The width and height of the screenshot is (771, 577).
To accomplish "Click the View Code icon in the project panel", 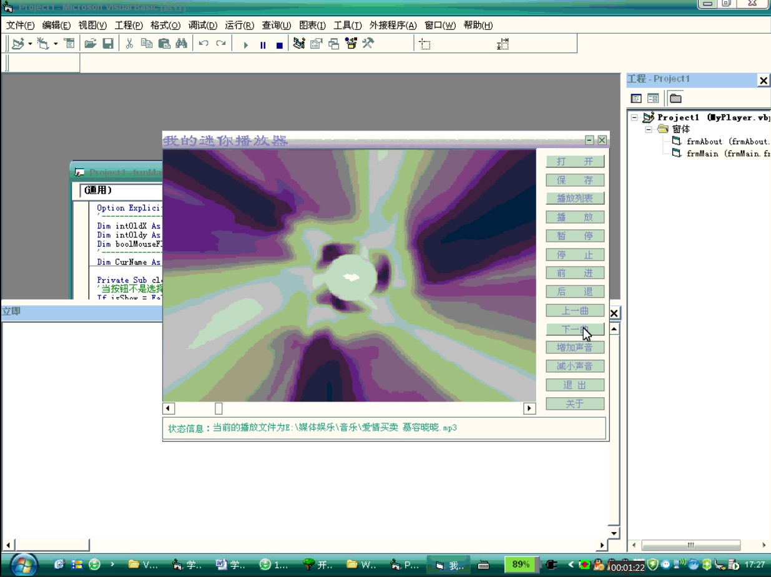I will (x=636, y=98).
